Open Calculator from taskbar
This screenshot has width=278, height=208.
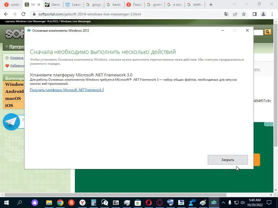tap(93, 203)
